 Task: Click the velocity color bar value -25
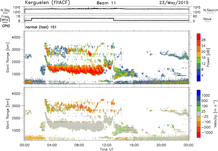click(205, 117)
